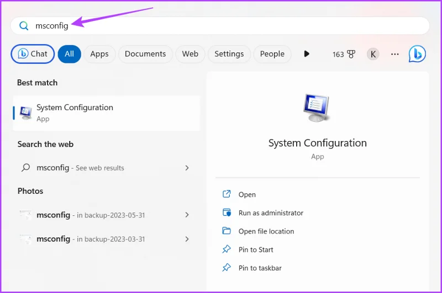Image resolution: width=442 pixels, height=293 pixels.
Task: Click the magnifier icon in search box
Action: (24, 26)
